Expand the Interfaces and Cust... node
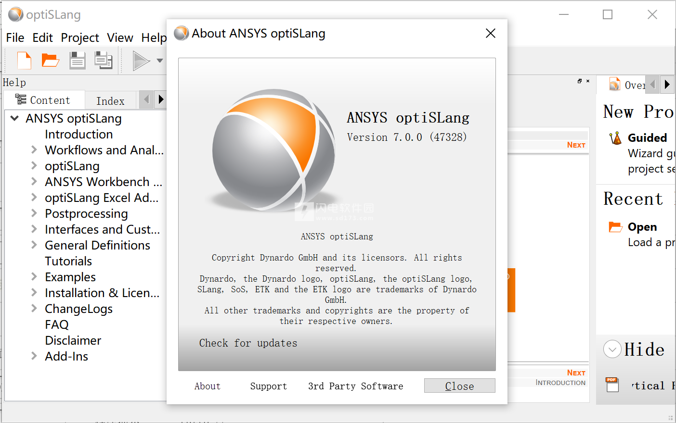 34,229
